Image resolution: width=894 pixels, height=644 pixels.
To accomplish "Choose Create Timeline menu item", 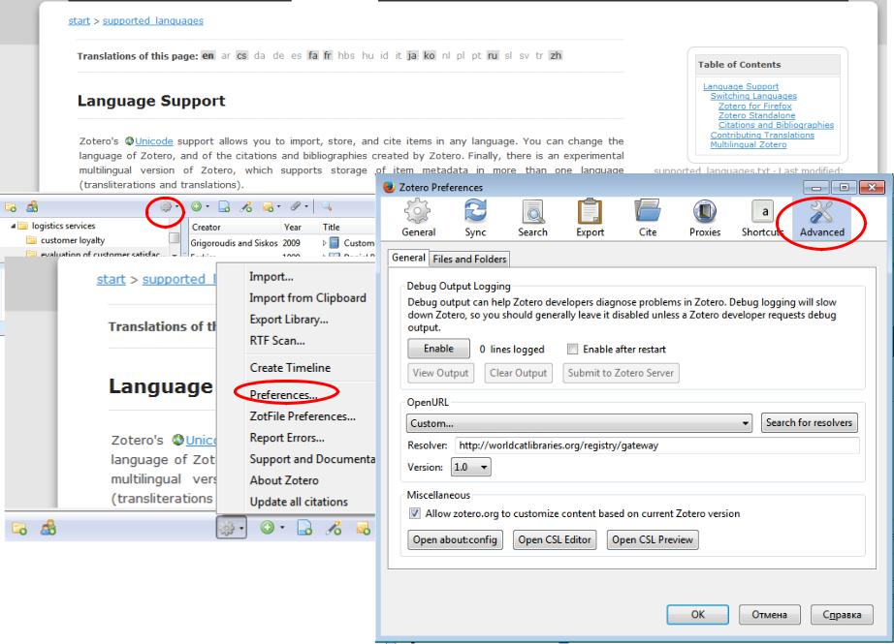I will point(290,368).
